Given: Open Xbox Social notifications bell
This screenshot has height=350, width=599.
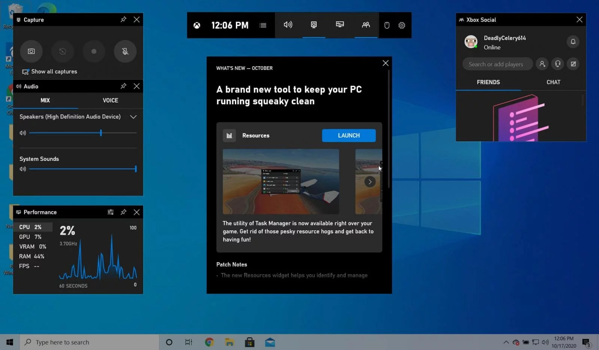Looking at the screenshot, I should [x=573, y=42].
